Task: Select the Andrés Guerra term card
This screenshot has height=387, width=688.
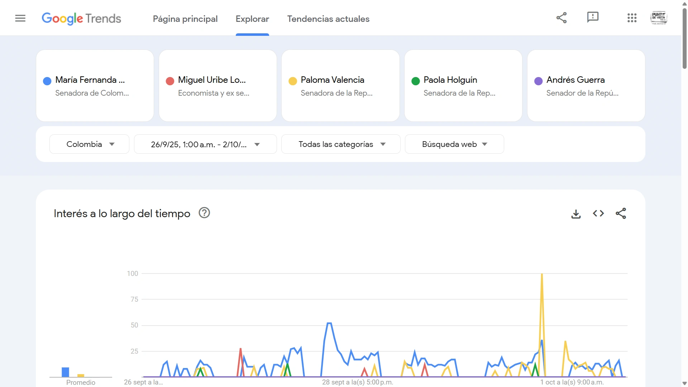Action: [x=586, y=86]
